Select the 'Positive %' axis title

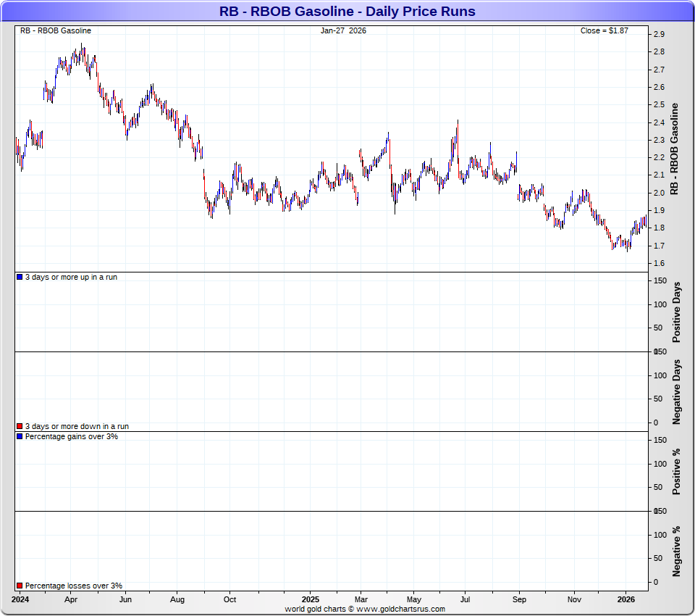677,471
